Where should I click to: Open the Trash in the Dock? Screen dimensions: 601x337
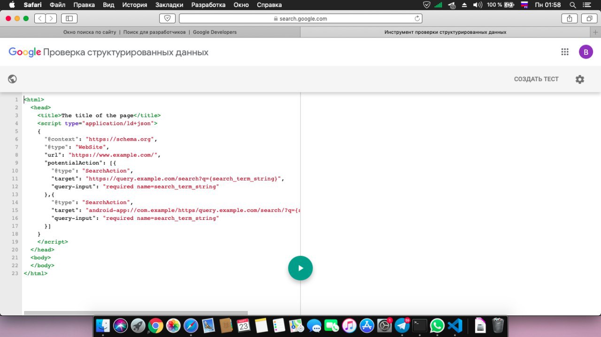coord(498,325)
